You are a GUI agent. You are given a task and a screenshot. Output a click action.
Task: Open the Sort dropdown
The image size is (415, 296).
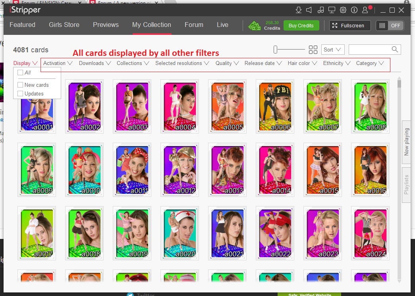pyautogui.click(x=332, y=50)
